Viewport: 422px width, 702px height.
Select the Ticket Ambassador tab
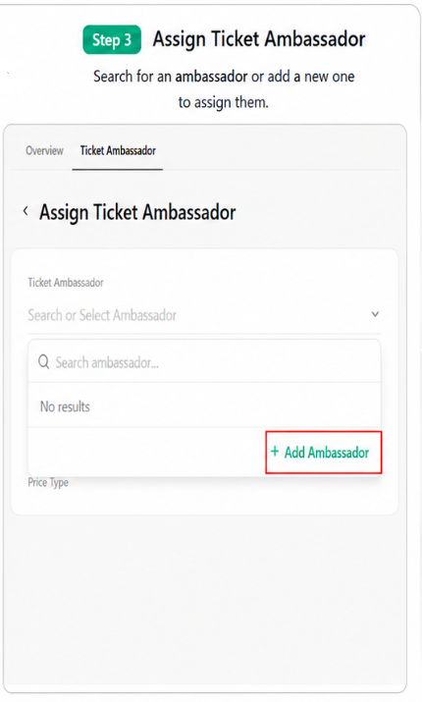118,150
